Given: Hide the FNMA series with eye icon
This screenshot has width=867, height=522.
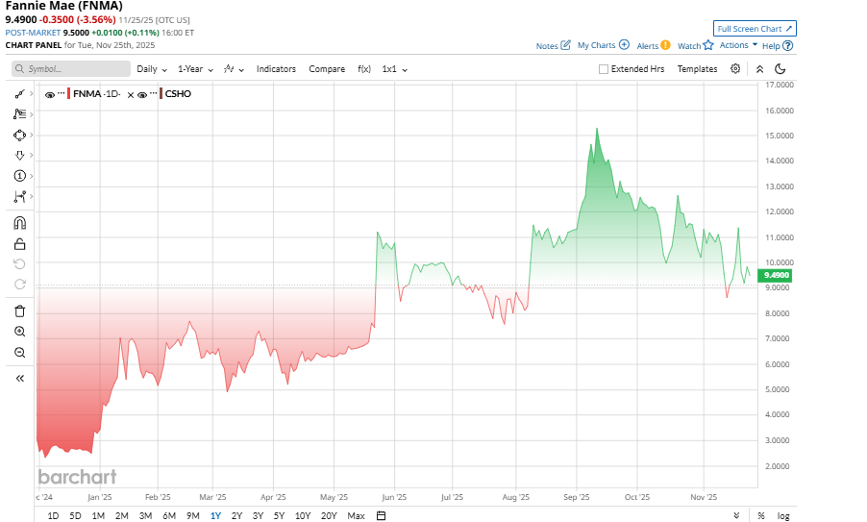Looking at the screenshot, I should pos(50,94).
